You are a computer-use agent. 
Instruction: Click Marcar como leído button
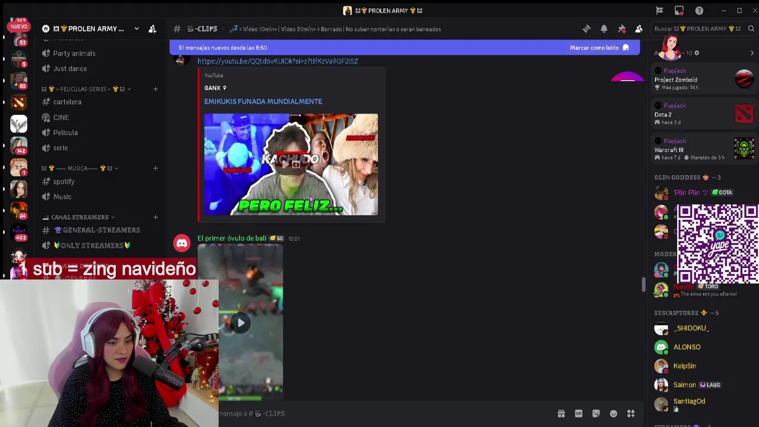tap(599, 47)
